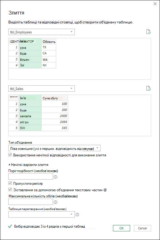Open the Таблиця перетворення dropdown

[x=42, y=214]
